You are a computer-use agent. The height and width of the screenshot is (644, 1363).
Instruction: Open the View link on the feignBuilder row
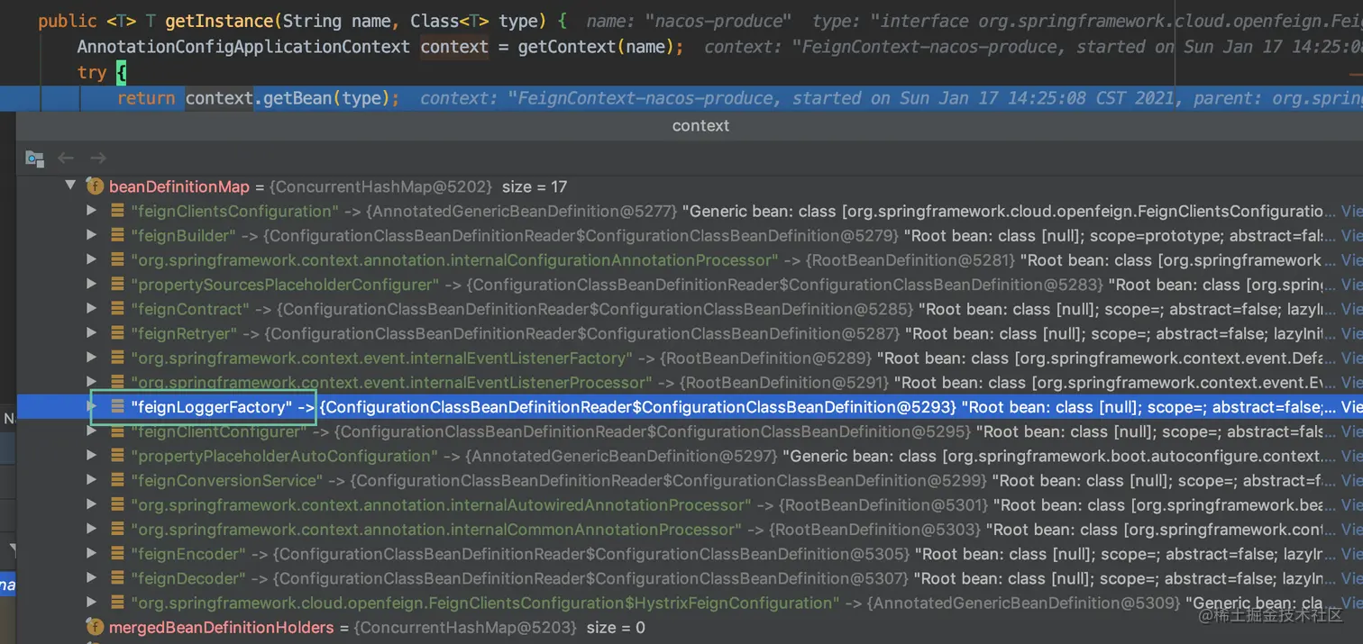1351,235
